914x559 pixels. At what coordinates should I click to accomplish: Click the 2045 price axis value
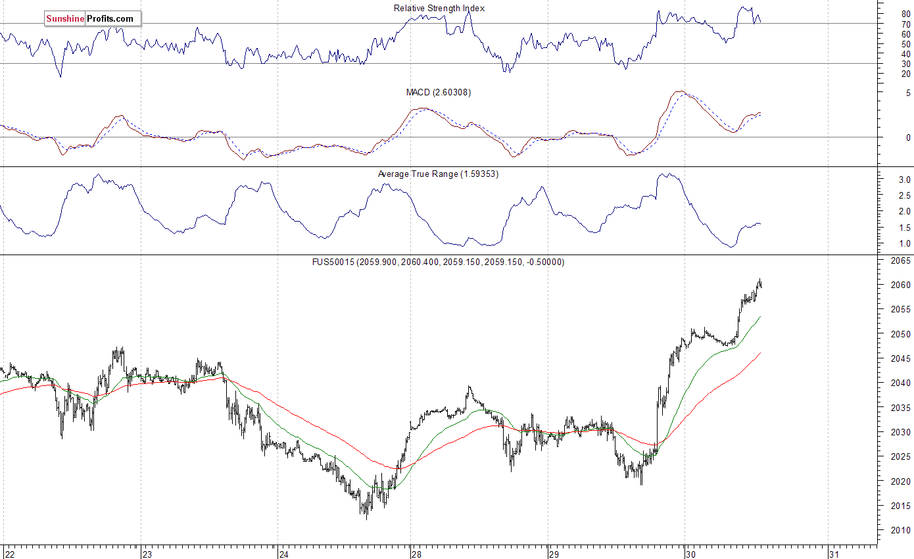pyautogui.click(x=901, y=359)
